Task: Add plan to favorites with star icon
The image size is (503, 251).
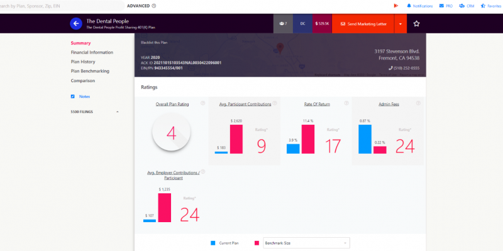Action: click(x=416, y=24)
